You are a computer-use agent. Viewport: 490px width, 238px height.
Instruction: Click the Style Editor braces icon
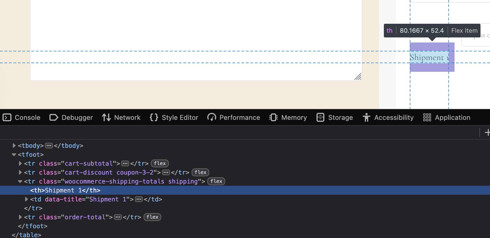[154, 118]
